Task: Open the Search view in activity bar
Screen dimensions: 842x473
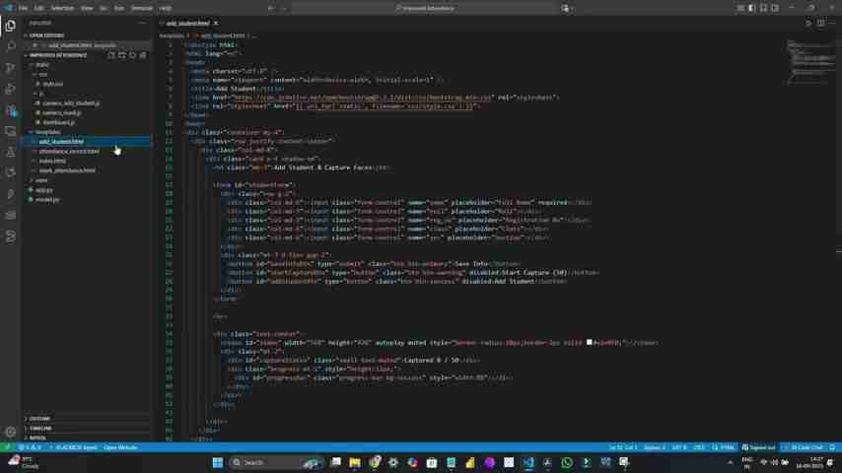Action: [11, 46]
